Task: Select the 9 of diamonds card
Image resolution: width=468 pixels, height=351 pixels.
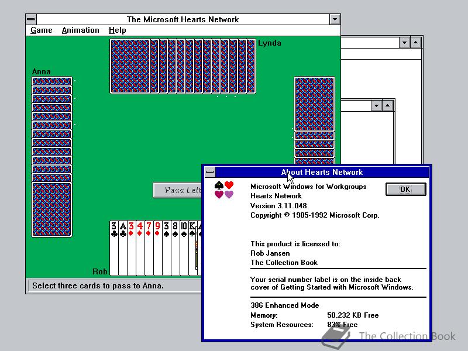Action: pyautogui.click(x=157, y=247)
